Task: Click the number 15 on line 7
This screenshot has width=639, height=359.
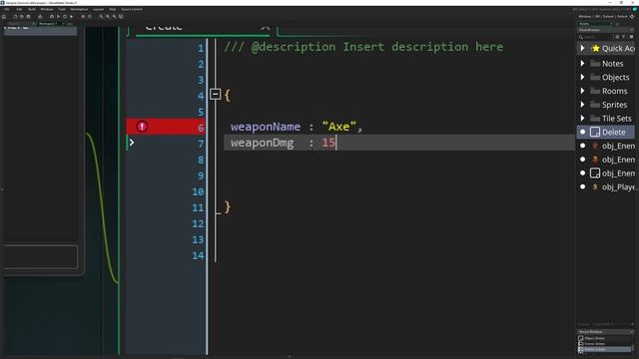Action: (328, 143)
